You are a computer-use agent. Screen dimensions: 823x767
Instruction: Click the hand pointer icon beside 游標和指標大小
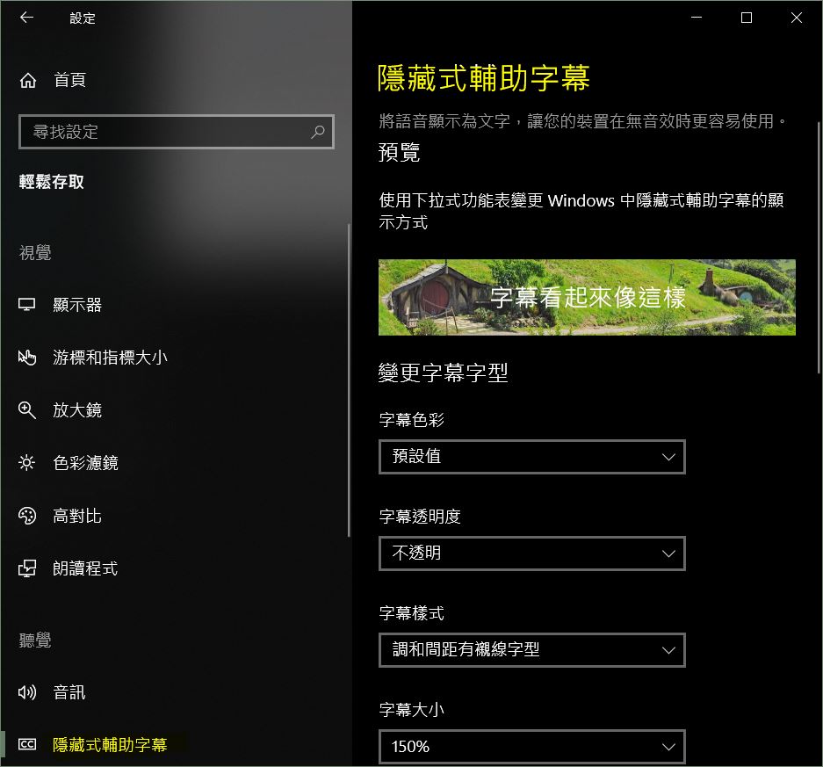tap(26, 358)
